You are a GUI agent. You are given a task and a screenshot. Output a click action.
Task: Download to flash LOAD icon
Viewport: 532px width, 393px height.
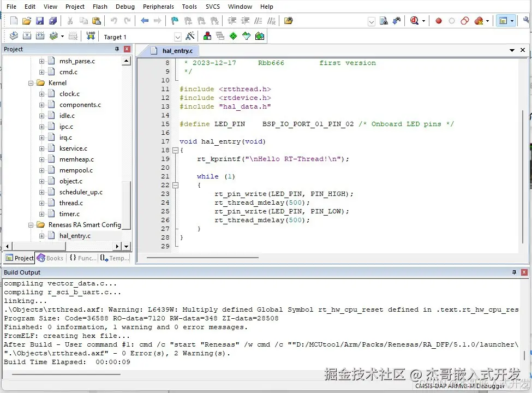[91, 35]
